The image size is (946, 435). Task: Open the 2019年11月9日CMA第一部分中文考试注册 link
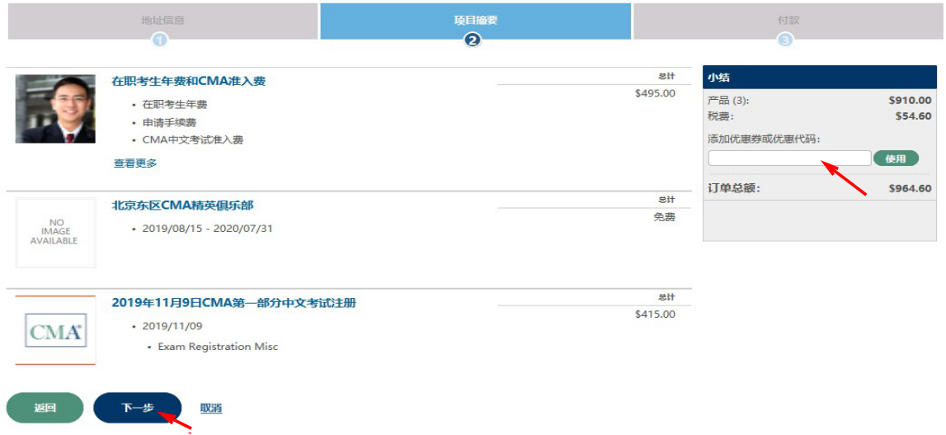click(233, 303)
